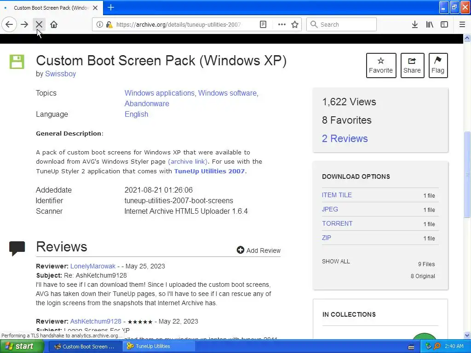The image size is (471, 353).
Task: Click the keyboard icon on the taskbar
Action: point(411,347)
